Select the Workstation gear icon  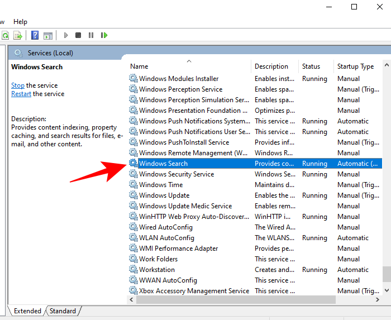(x=133, y=269)
